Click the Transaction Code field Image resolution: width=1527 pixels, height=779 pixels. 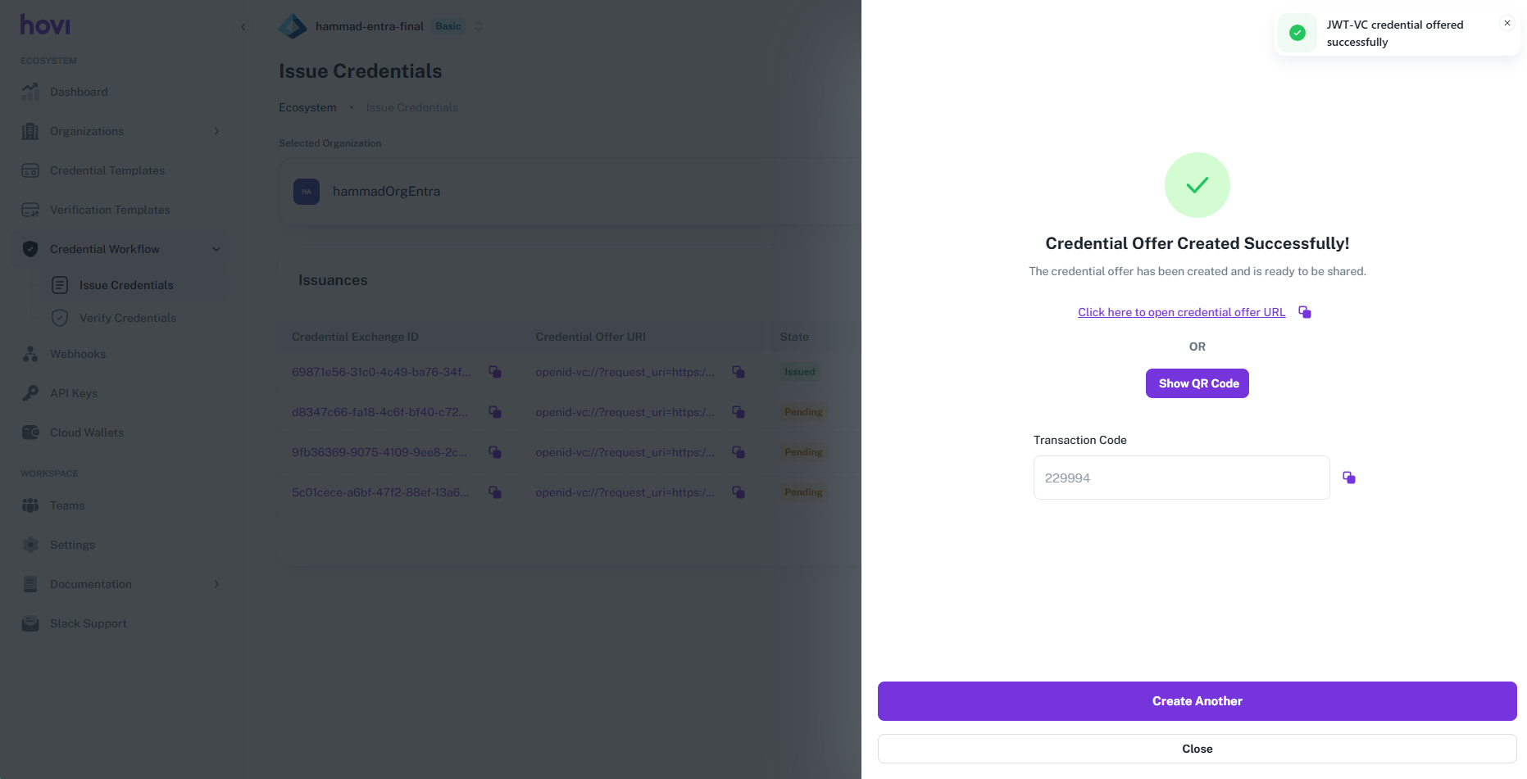pyautogui.click(x=1180, y=478)
